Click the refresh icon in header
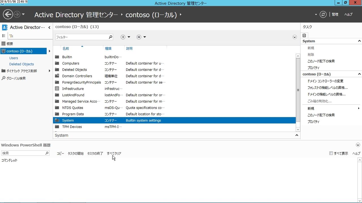This screenshot has height=203, width=362. tap(323, 14)
